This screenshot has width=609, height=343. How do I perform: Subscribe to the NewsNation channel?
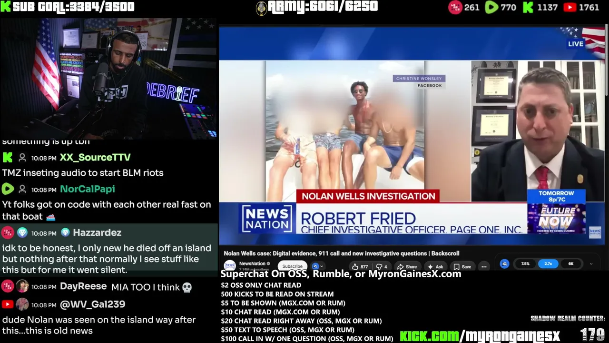tap(292, 266)
